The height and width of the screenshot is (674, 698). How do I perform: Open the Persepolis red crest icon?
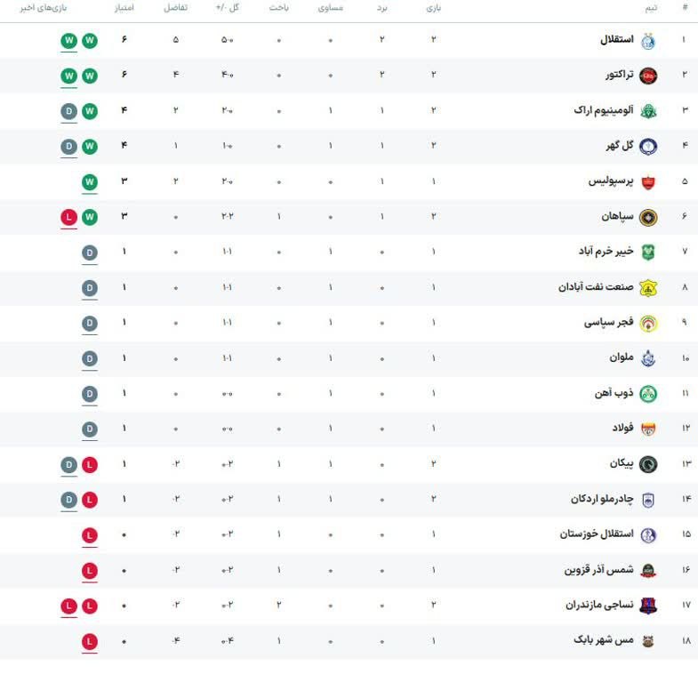(x=648, y=182)
